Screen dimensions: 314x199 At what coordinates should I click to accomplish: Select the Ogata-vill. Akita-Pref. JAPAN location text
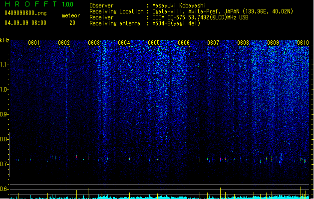pyautogui.click(x=223, y=11)
